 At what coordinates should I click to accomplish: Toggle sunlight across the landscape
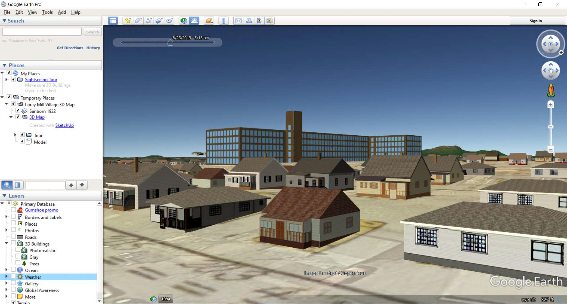coord(194,21)
